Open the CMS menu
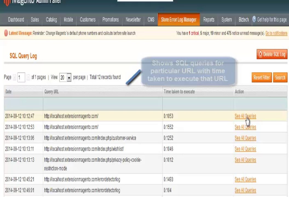The height and width of the screenshot is (197, 289). (151, 19)
